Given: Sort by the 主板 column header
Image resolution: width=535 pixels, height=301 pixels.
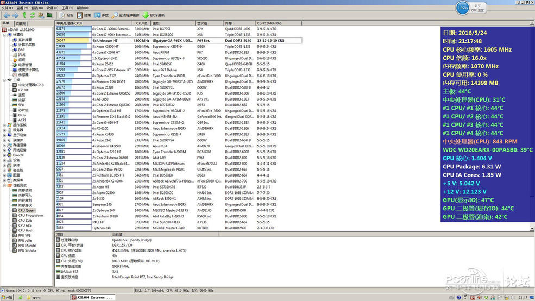Looking at the screenshot, I should click(173, 23).
